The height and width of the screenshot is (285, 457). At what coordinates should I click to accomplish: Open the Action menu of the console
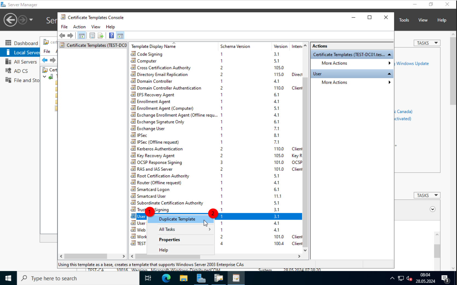pos(79,27)
